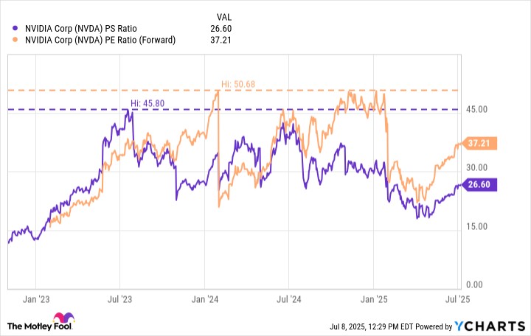Select the NVIDIA Corp PE Ratio (Forward) legend label
This screenshot has width=531, height=336.
coord(100,40)
